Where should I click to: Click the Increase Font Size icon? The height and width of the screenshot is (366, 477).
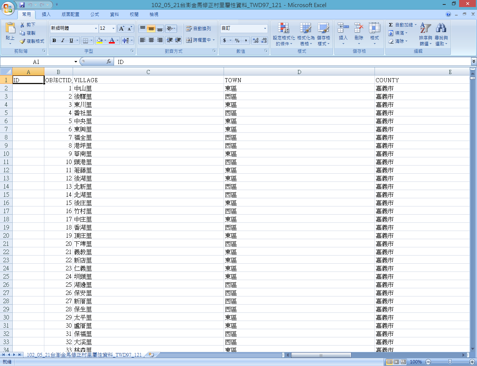(x=121, y=29)
